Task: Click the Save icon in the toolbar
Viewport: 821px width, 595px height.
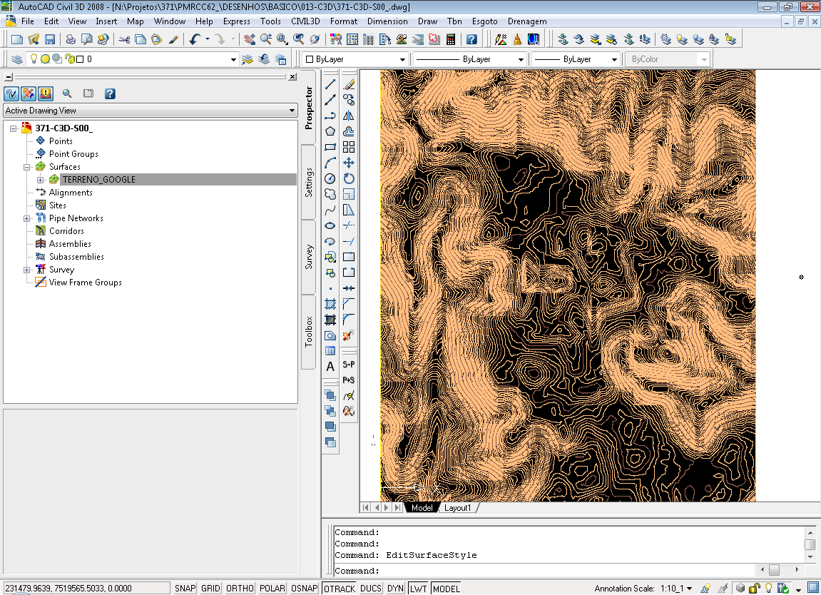Action: [50, 39]
